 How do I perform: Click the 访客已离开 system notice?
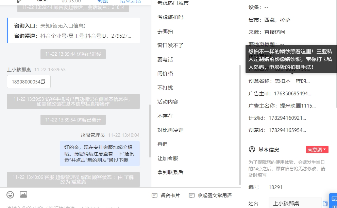tap(73, 120)
